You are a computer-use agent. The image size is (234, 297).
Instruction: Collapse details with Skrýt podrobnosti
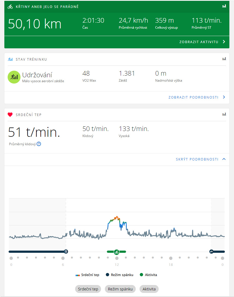[x=197, y=159]
